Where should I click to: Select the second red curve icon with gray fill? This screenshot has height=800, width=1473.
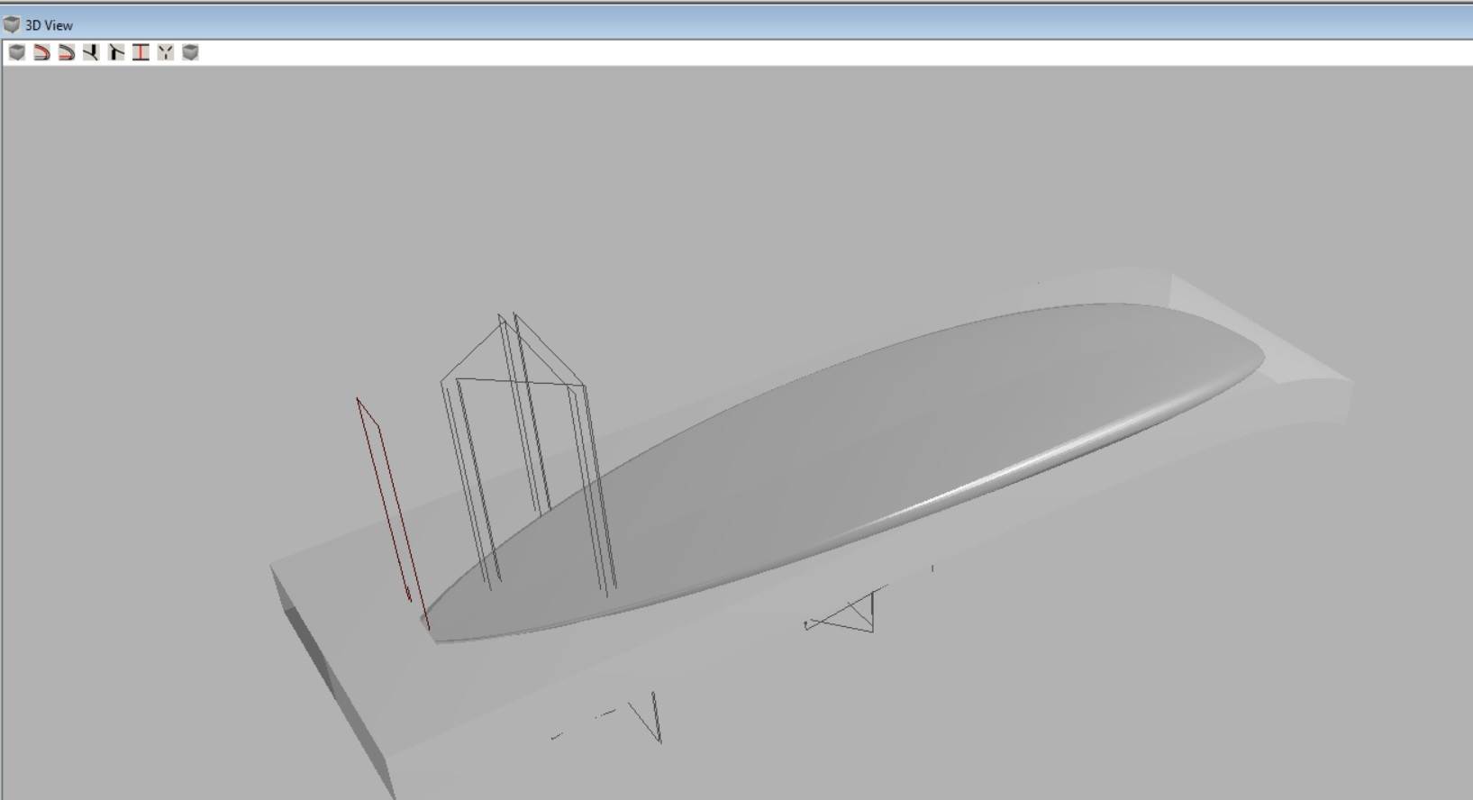pyautogui.click(x=66, y=52)
